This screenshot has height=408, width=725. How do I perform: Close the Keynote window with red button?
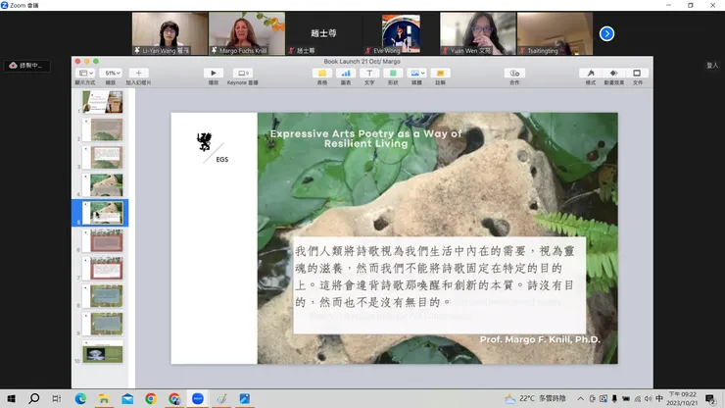(77, 61)
